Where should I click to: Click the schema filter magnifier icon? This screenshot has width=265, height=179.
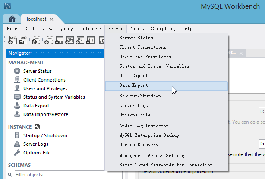pyautogui.click(x=10, y=174)
